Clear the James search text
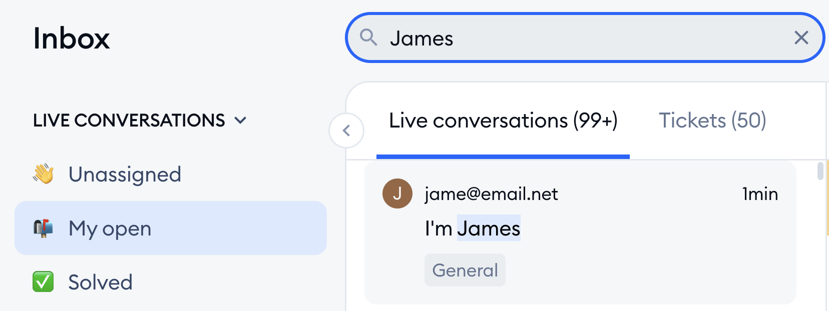This screenshot has width=829, height=311. click(801, 37)
